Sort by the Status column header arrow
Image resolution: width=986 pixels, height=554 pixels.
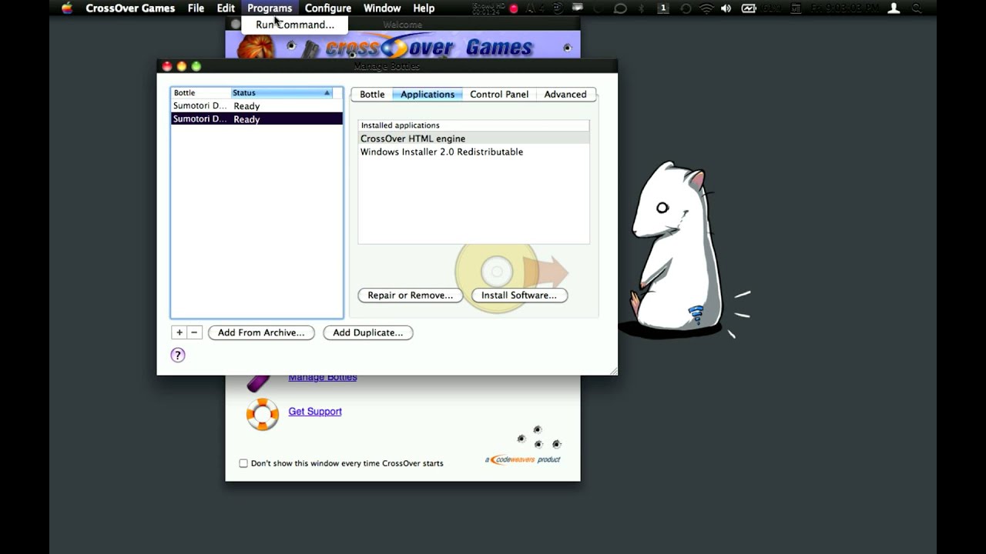pos(327,93)
